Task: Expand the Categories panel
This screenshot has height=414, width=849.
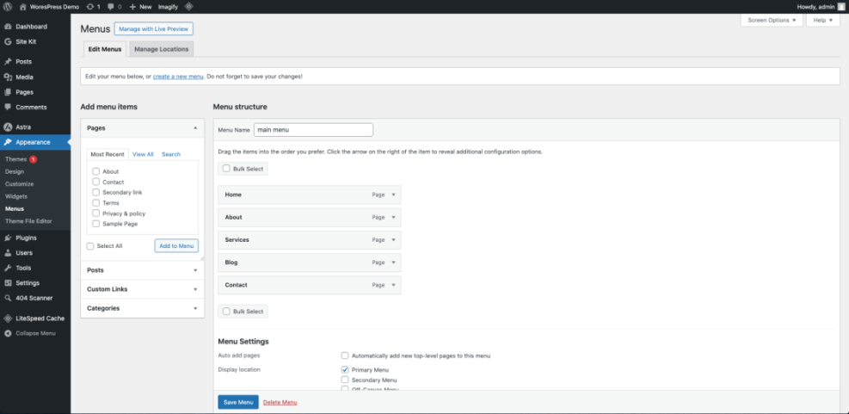Action: click(143, 308)
